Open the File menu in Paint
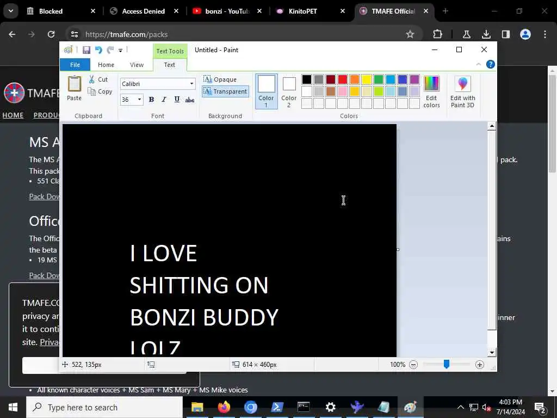The image size is (557, 418). coord(75,65)
